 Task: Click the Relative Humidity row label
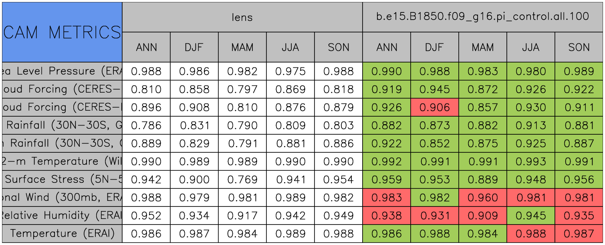point(62,216)
